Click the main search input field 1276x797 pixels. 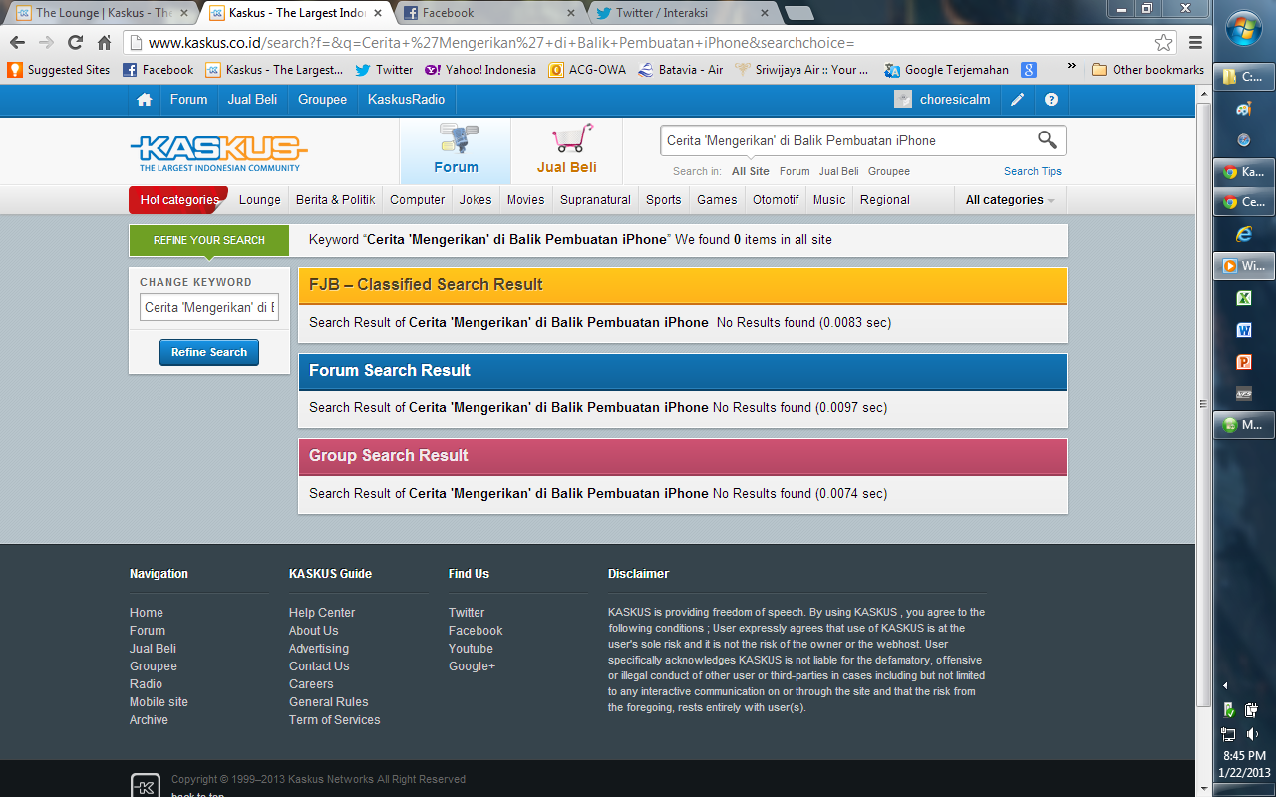[x=847, y=140]
